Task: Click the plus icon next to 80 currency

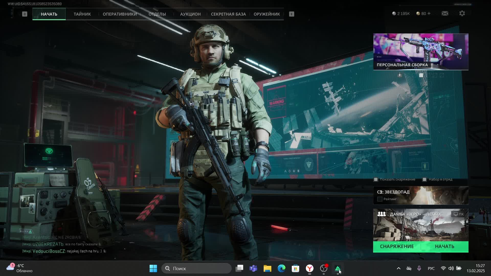Action: coord(429,14)
